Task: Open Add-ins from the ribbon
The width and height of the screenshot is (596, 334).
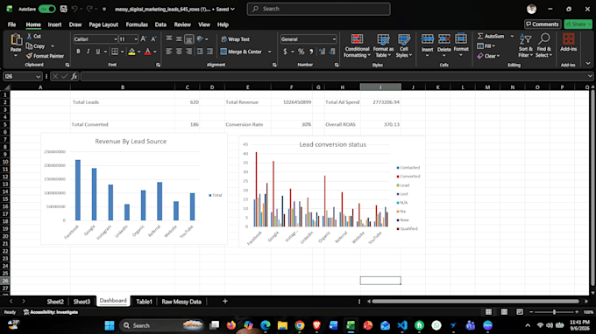Action: 568,42
